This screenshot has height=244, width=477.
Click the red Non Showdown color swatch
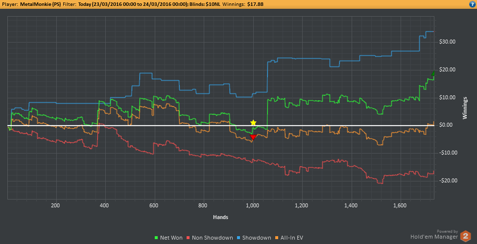coord(189,238)
